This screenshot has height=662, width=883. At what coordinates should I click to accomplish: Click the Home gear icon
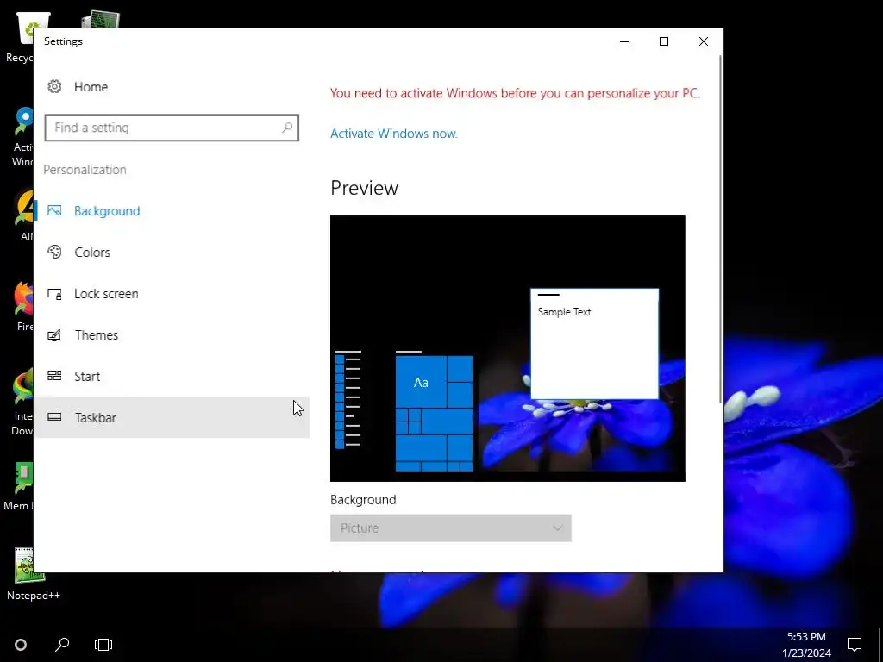(54, 87)
